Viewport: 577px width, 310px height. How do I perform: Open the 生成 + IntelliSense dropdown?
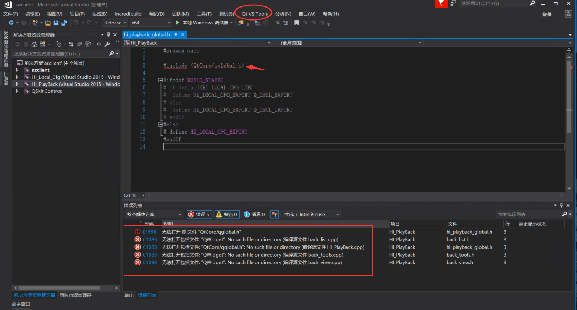point(312,215)
